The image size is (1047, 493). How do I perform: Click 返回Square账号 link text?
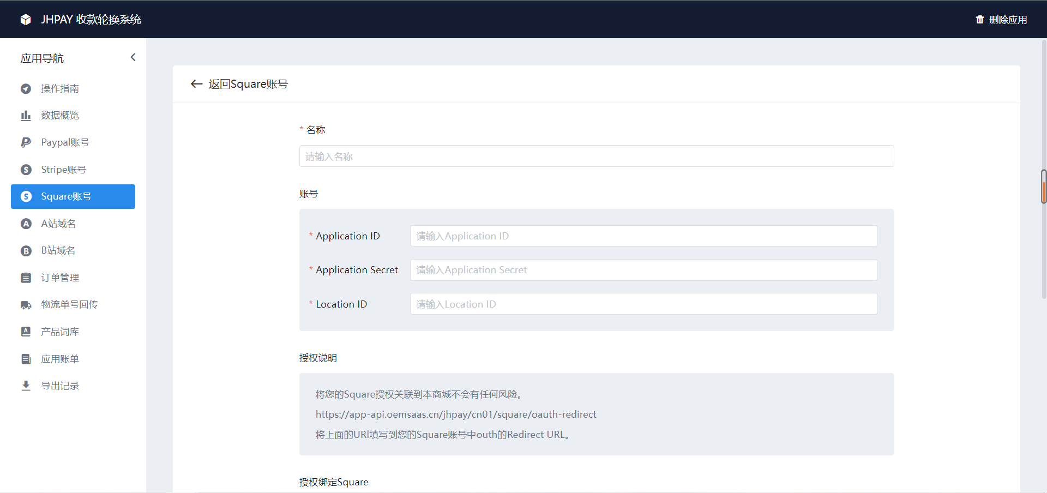coord(248,84)
